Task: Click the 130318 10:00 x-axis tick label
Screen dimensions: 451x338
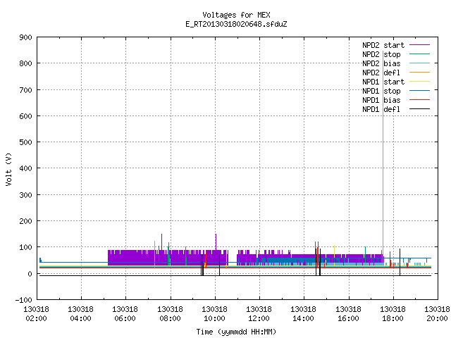Action: [214, 314]
